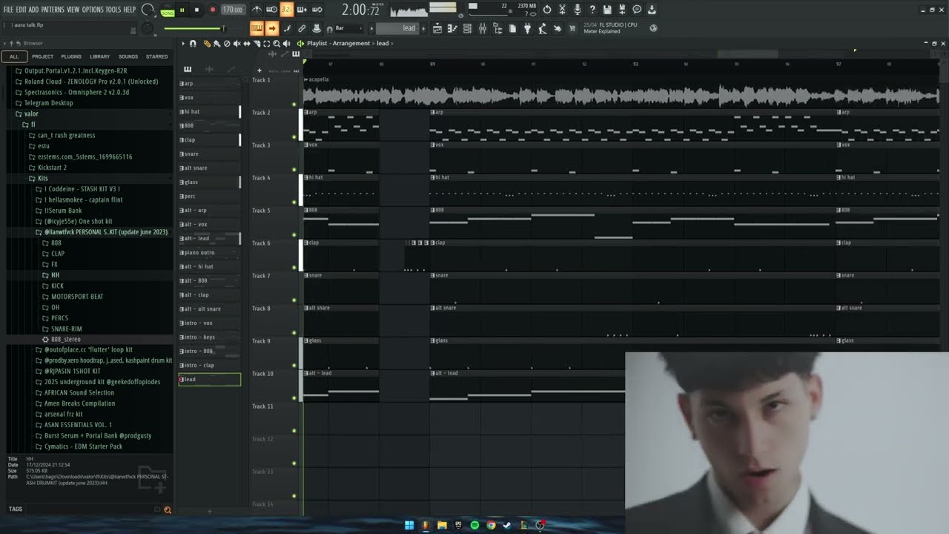Select the delete tool in playlist toolbar
This screenshot has width=949, height=534.
coord(227,44)
